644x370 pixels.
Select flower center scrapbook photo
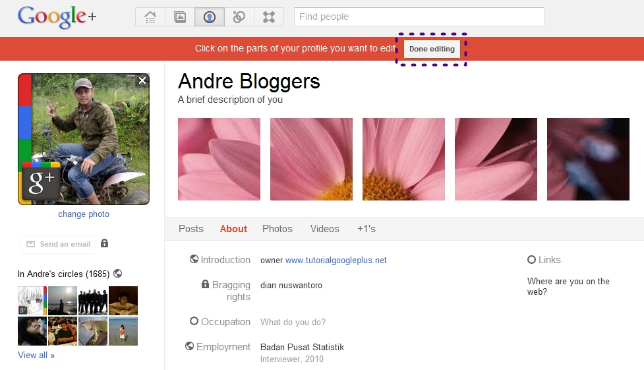pyautogui.click(x=403, y=159)
